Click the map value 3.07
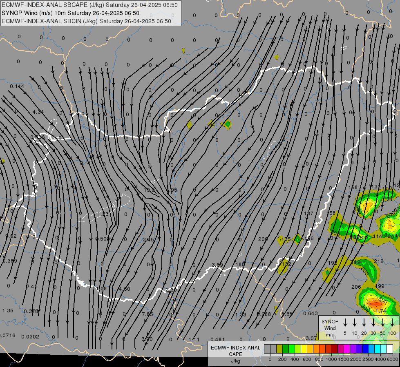 pos(311,338)
